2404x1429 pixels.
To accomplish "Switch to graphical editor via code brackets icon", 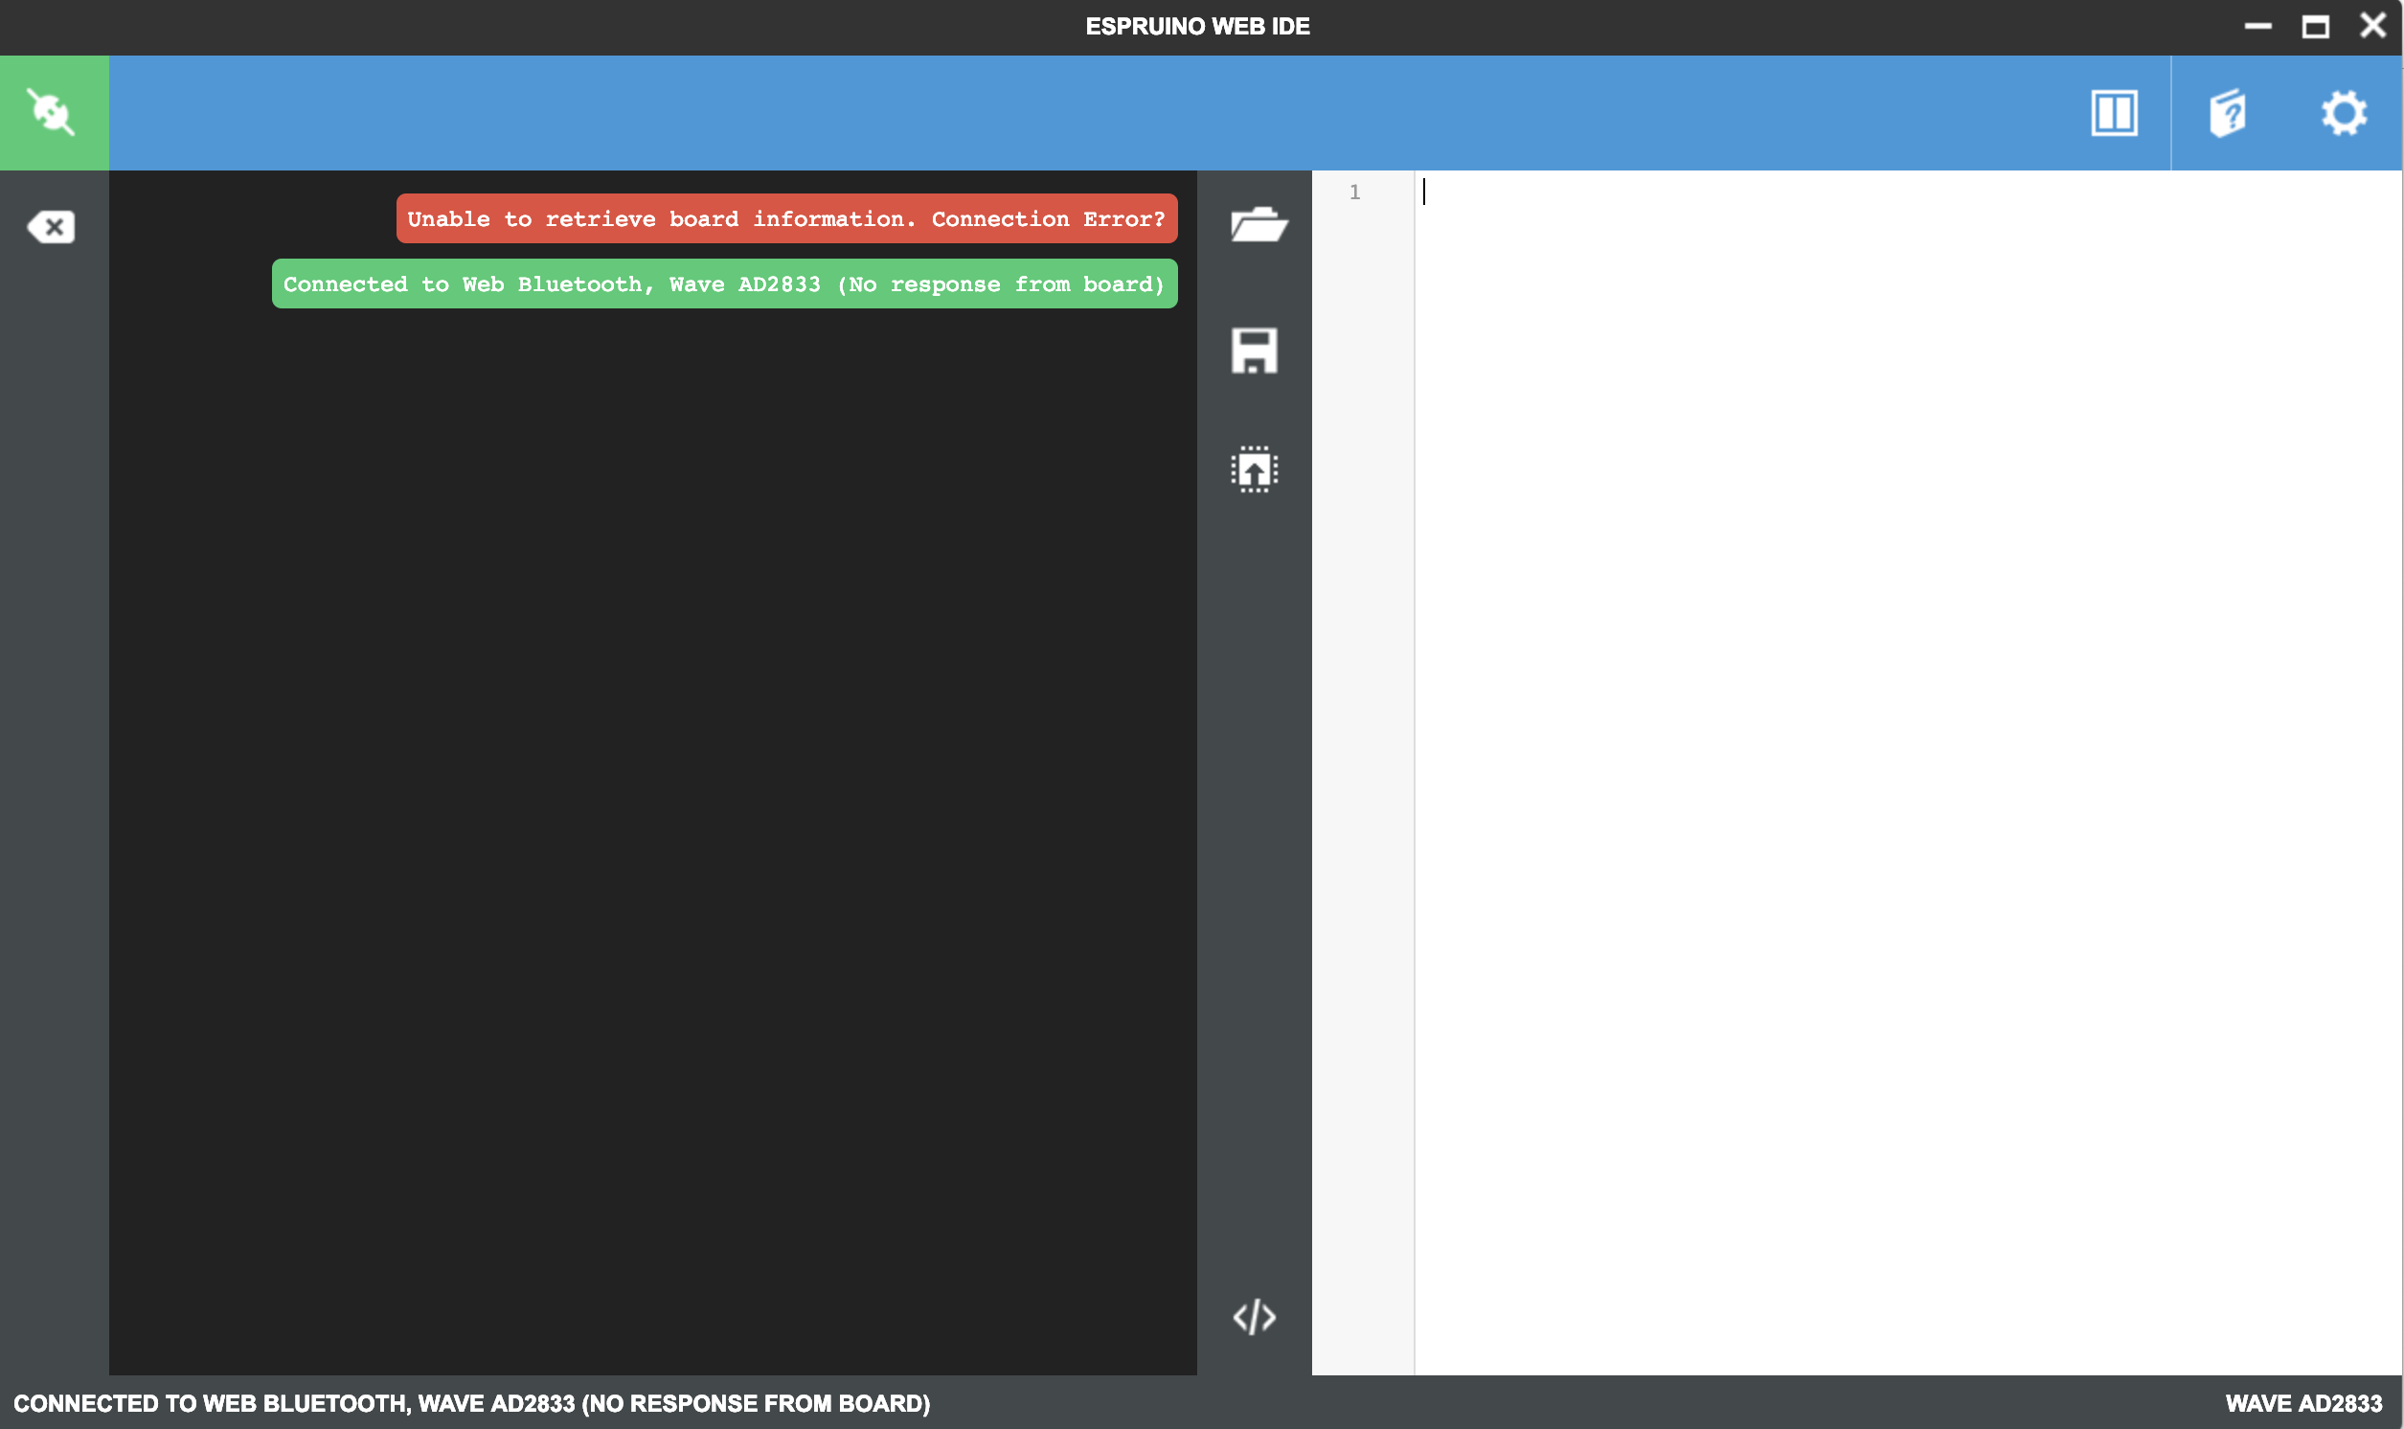I will point(1254,1316).
